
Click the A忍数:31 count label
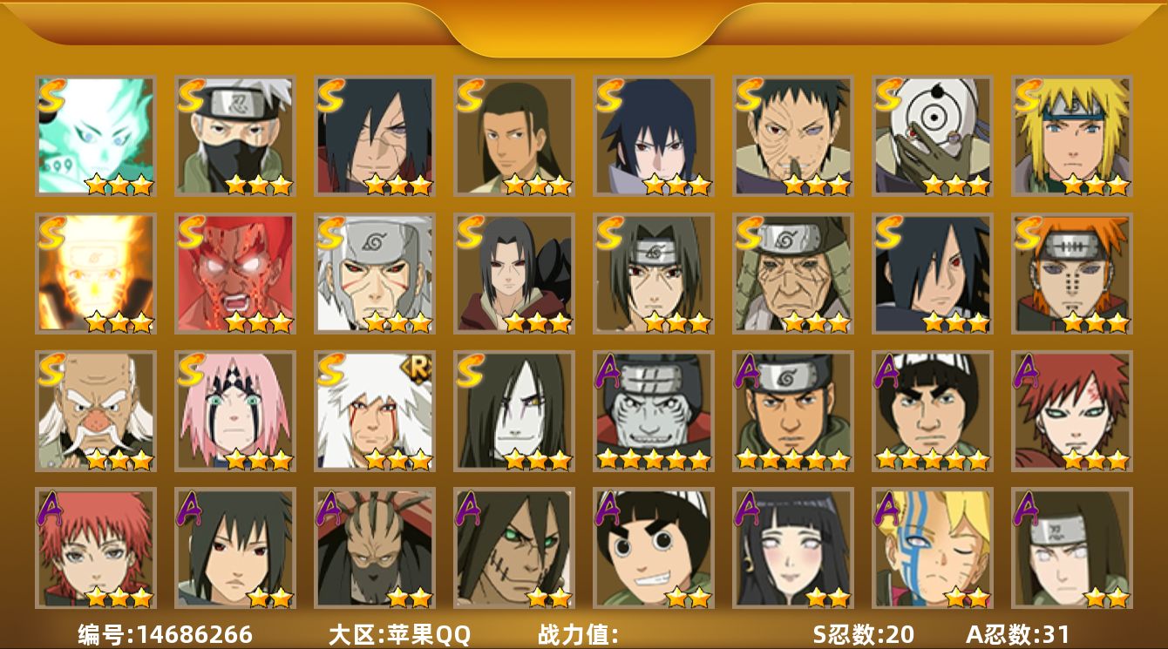point(1017,635)
